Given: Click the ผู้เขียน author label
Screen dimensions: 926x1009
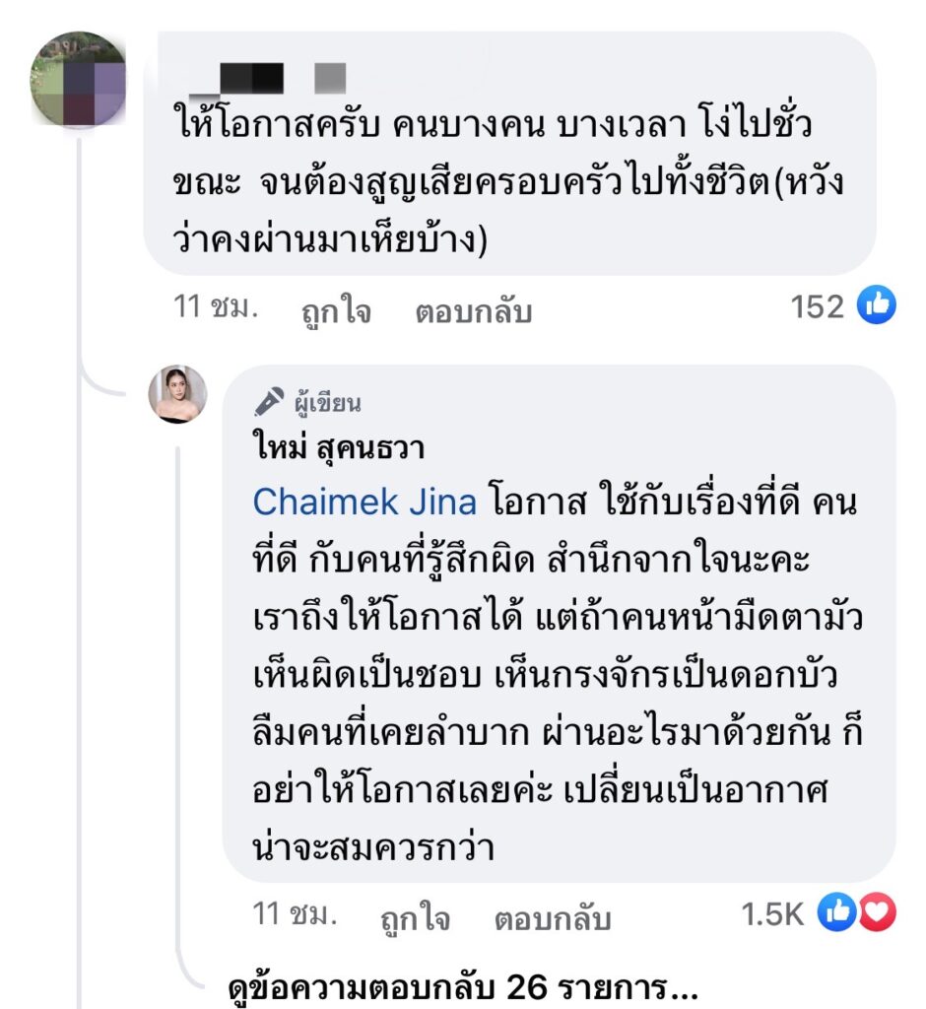Looking at the screenshot, I should coord(327,402).
